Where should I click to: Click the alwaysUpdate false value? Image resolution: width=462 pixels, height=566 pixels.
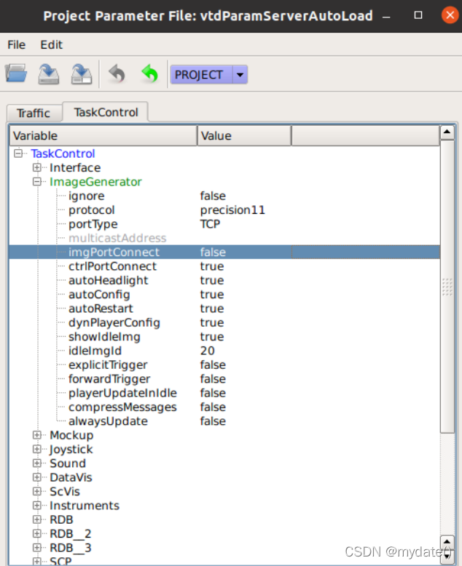[x=213, y=421]
